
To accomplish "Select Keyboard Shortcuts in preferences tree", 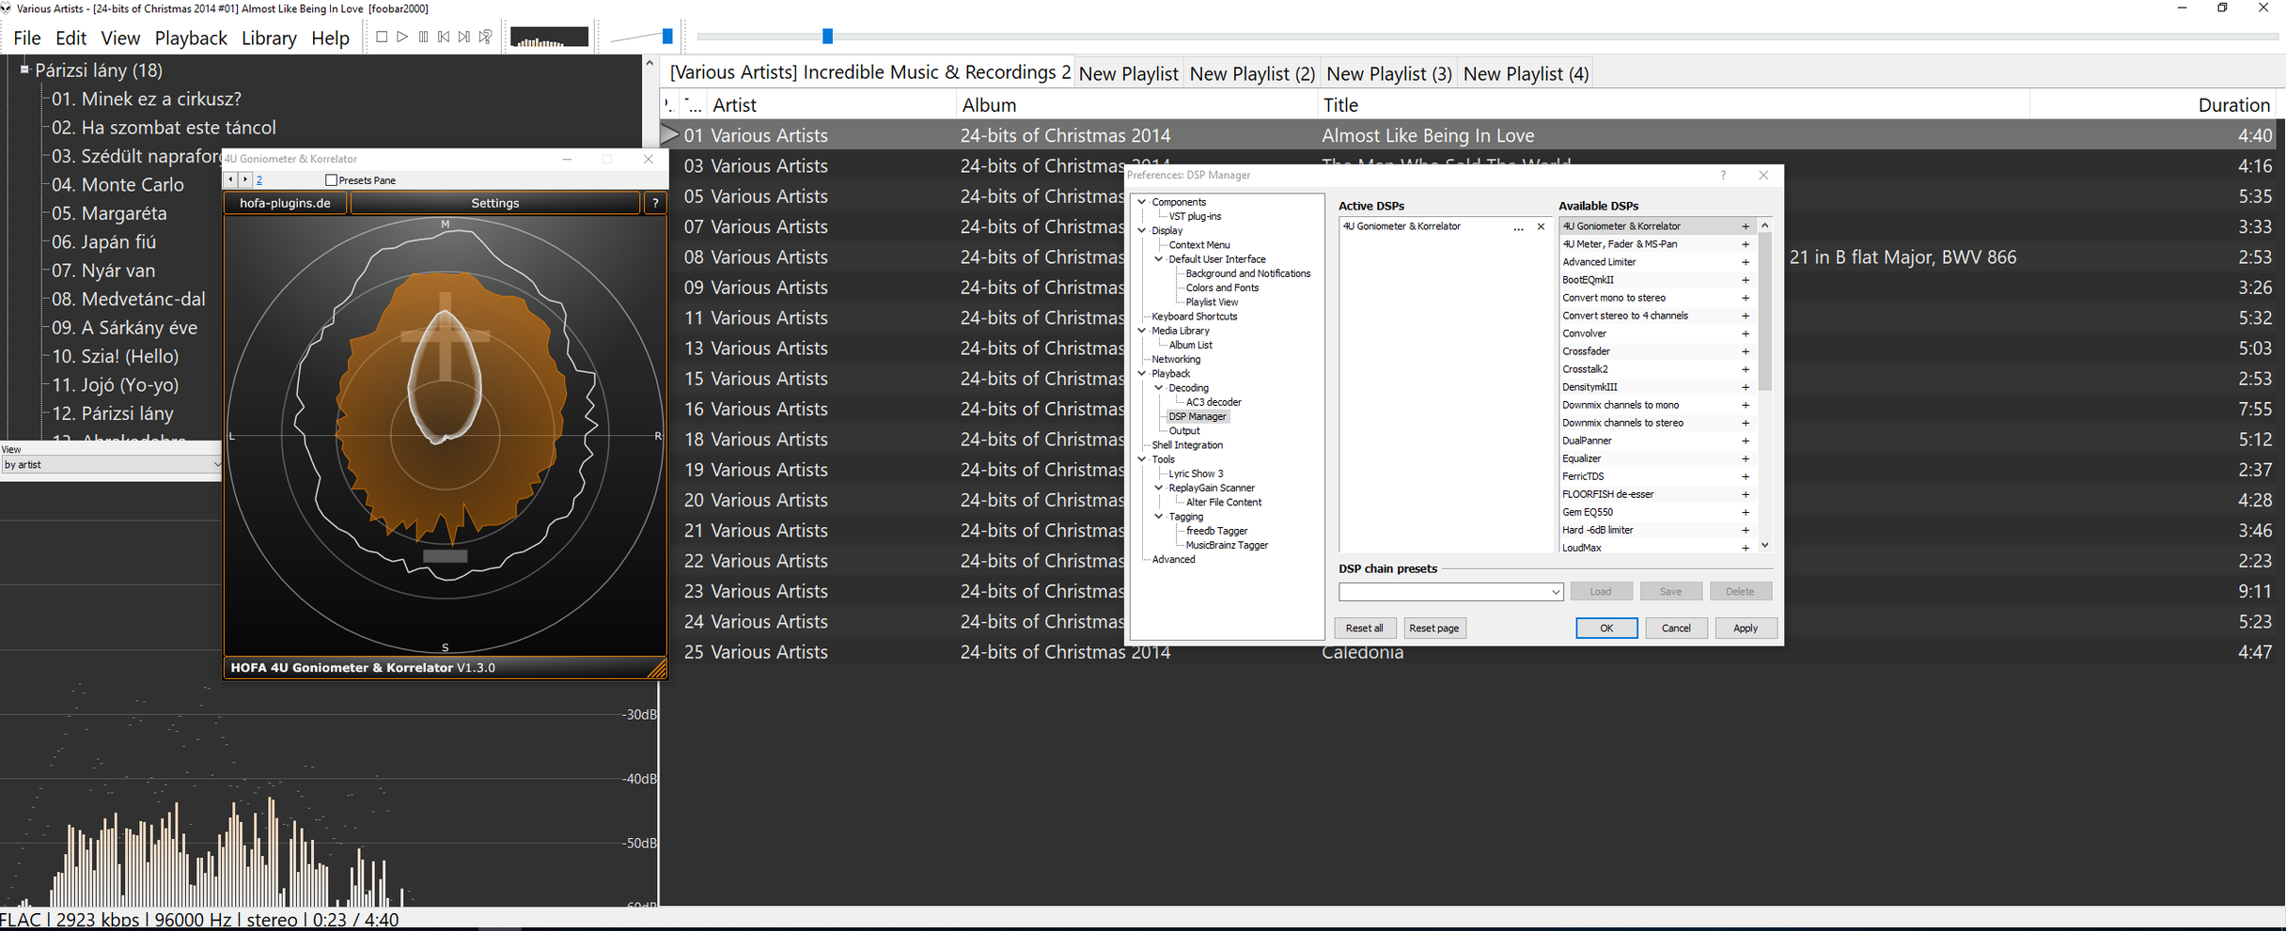I will pos(1194,317).
